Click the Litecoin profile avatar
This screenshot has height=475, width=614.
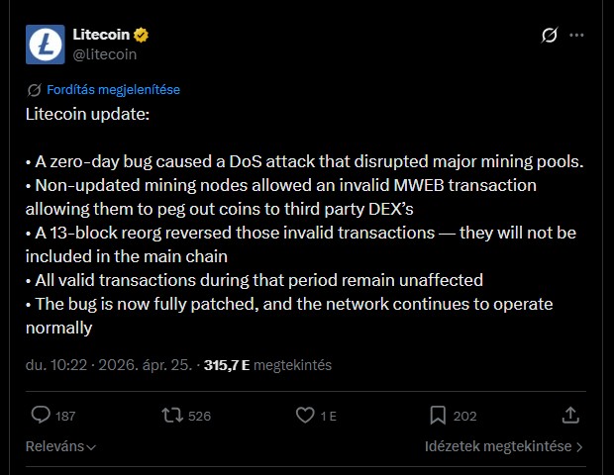(x=45, y=45)
